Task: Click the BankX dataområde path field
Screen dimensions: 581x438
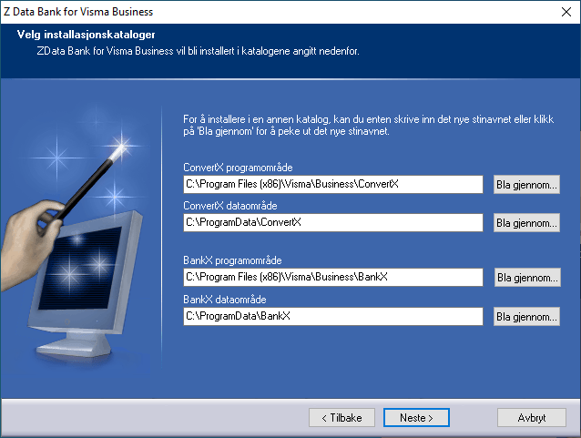Action: tap(332, 316)
